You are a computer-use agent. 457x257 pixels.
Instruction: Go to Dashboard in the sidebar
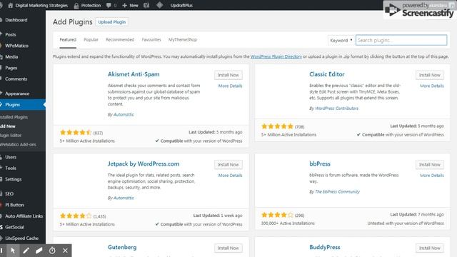pyautogui.click(x=16, y=20)
